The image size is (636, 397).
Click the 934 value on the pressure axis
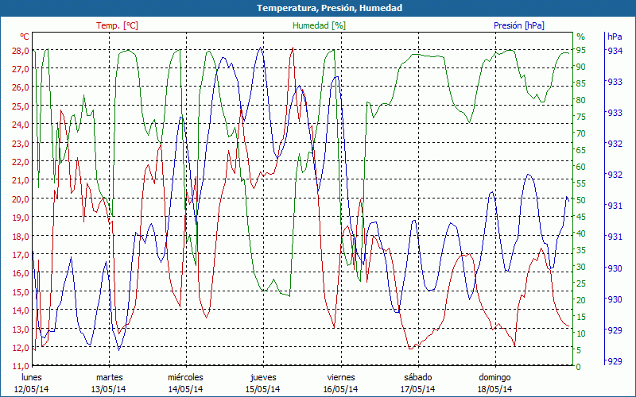[x=615, y=51]
